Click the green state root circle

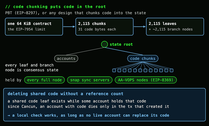point(104,44)
